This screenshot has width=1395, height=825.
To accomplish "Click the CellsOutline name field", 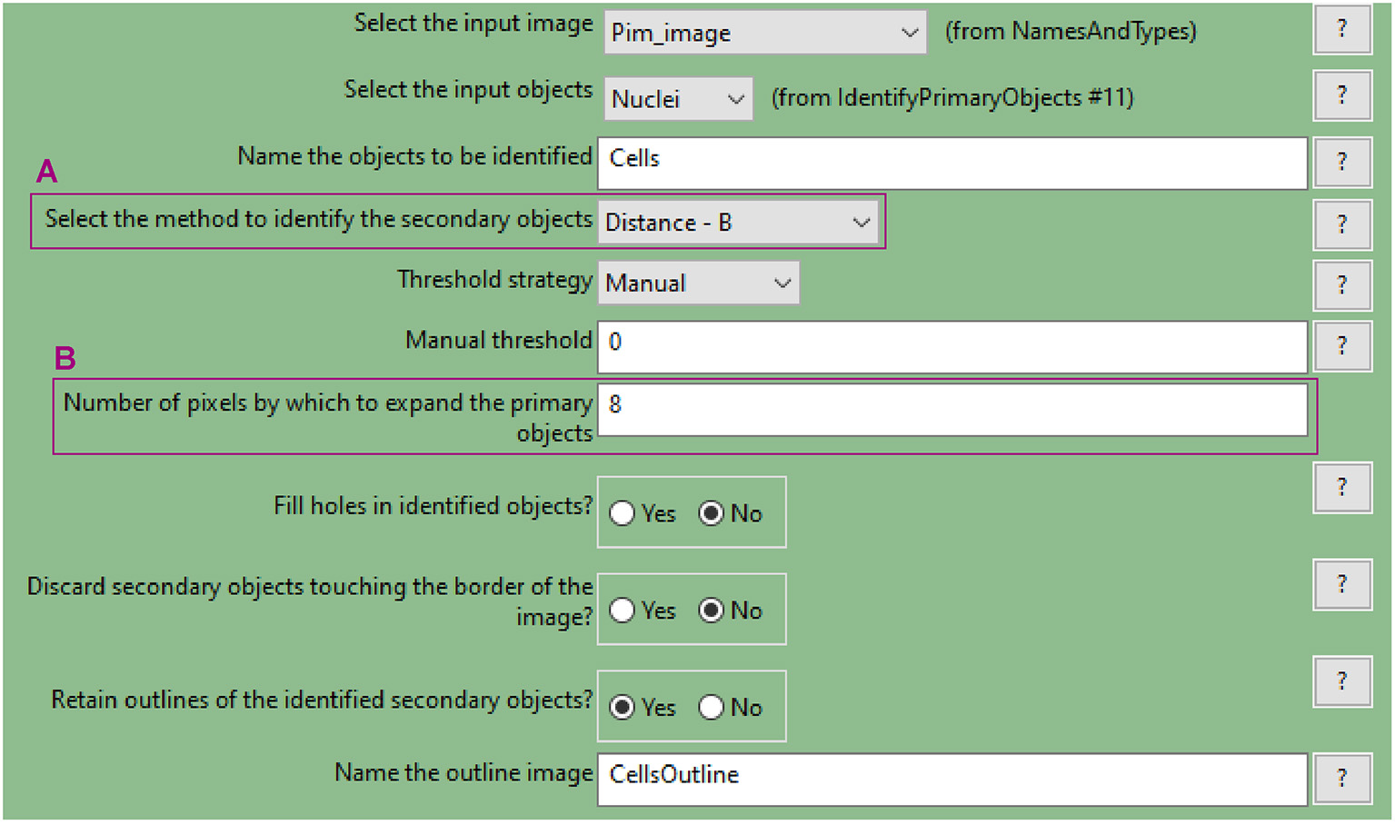I will click(952, 779).
